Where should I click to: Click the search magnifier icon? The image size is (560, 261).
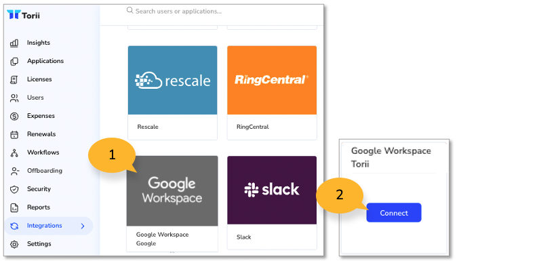pyautogui.click(x=130, y=10)
